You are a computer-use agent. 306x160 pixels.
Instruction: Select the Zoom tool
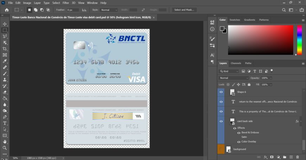pos(5,148)
